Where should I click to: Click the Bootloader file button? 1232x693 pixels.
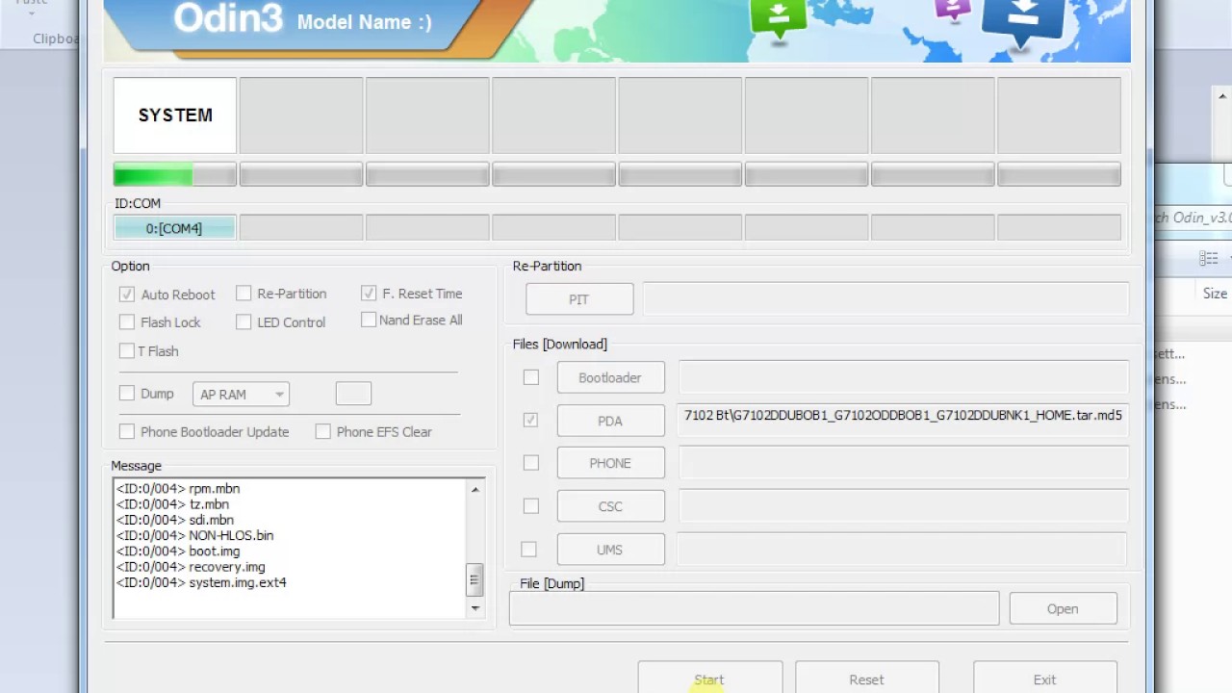coord(610,377)
